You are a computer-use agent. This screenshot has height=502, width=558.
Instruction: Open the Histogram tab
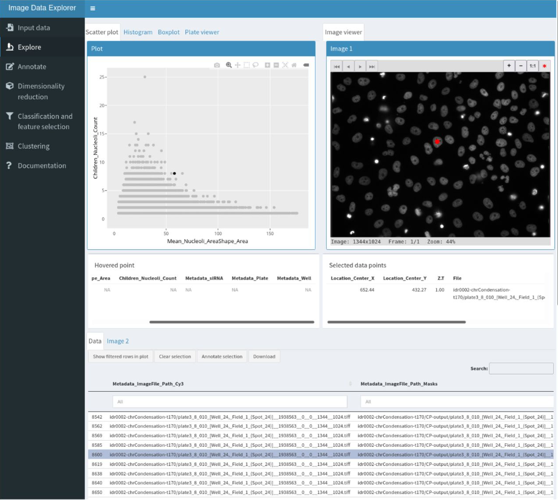click(x=138, y=32)
